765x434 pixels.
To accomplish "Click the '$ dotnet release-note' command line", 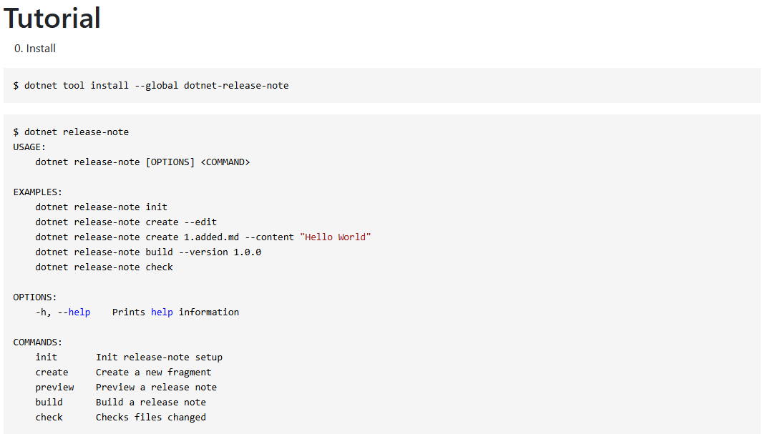I will click(x=71, y=132).
